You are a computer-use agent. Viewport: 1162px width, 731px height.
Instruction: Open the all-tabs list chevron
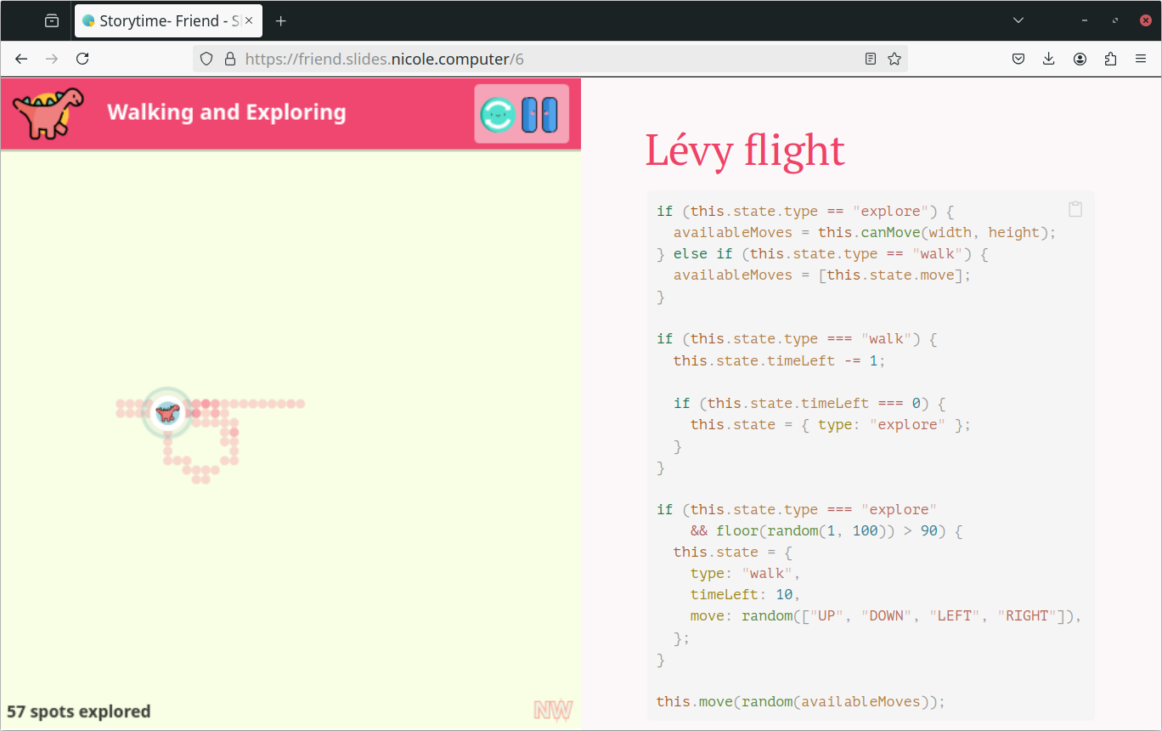pyautogui.click(x=1018, y=20)
